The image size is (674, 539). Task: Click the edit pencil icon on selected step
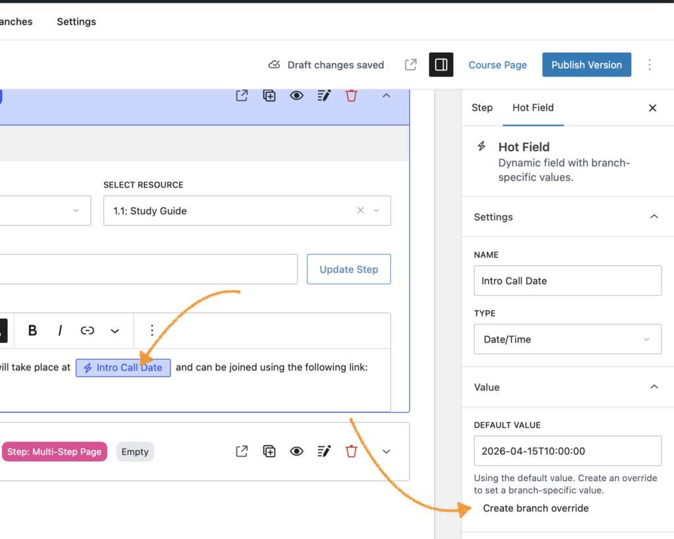pos(324,95)
